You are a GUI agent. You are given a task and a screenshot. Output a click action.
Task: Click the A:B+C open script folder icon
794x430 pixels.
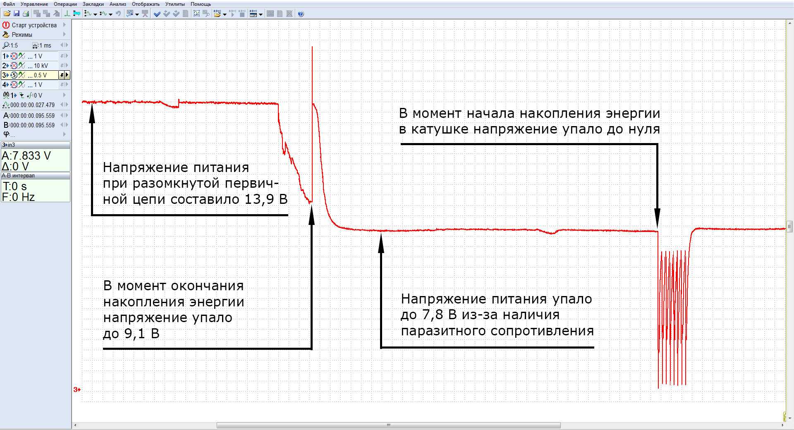pyautogui.click(x=218, y=14)
